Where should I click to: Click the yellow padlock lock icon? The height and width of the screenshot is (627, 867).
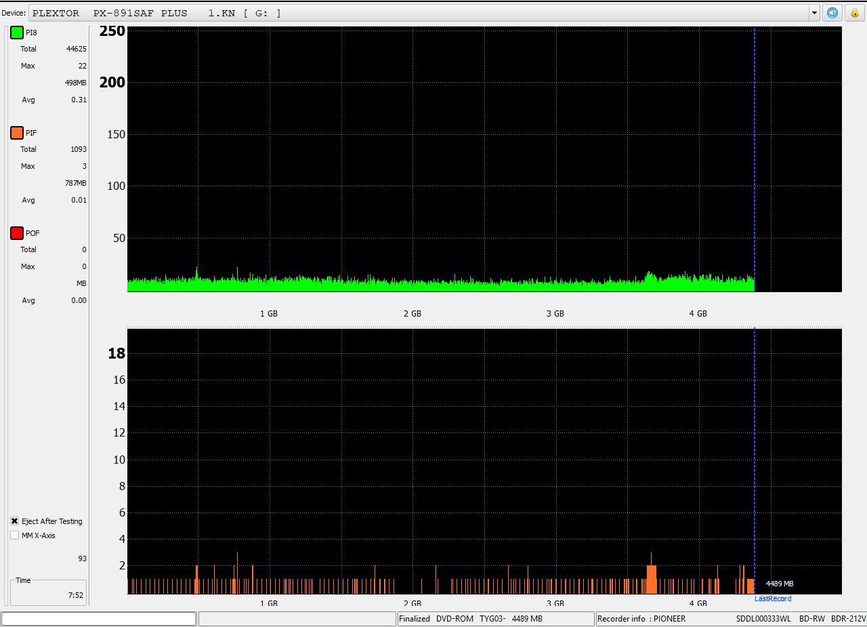pyautogui.click(x=854, y=13)
